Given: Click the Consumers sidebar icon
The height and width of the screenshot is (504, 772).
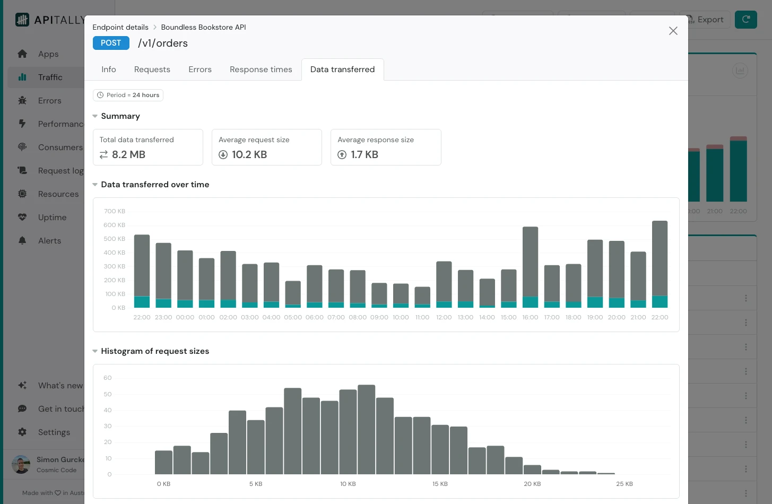Looking at the screenshot, I should coord(22,147).
